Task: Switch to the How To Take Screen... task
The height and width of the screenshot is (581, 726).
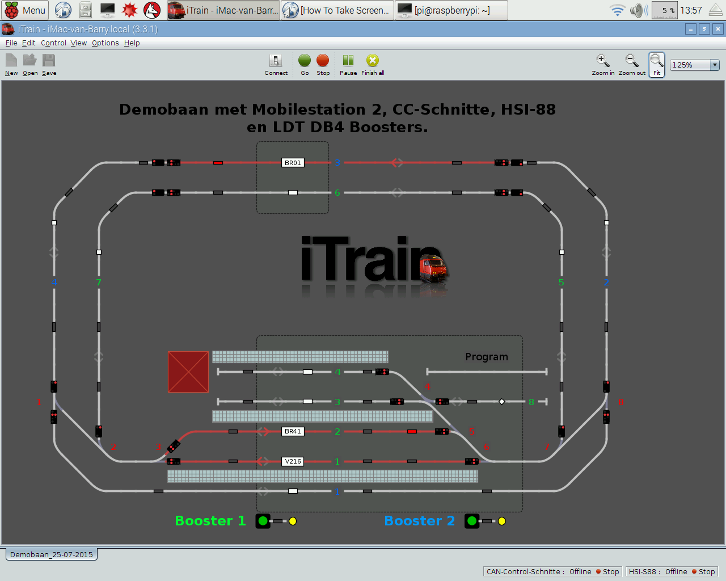Action: click(337, 10)
